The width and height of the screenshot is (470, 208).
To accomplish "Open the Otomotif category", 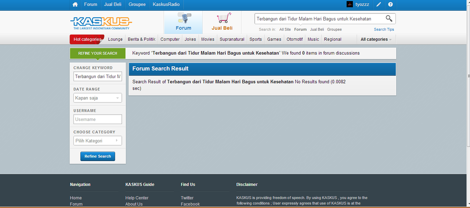I will (295, 39).
